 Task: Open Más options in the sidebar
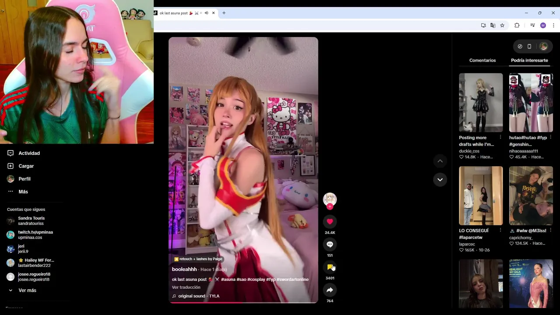(x=17, y=192)
